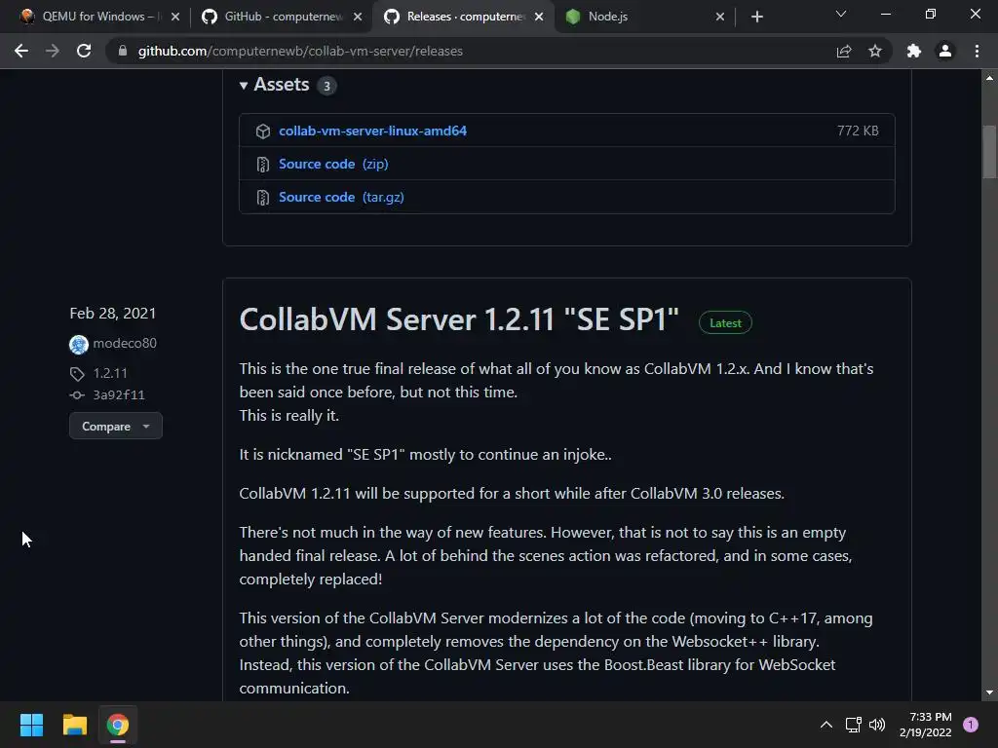998x748 pixels.
Task: Close the GitHub - computernewb tab
Action: 358,17
